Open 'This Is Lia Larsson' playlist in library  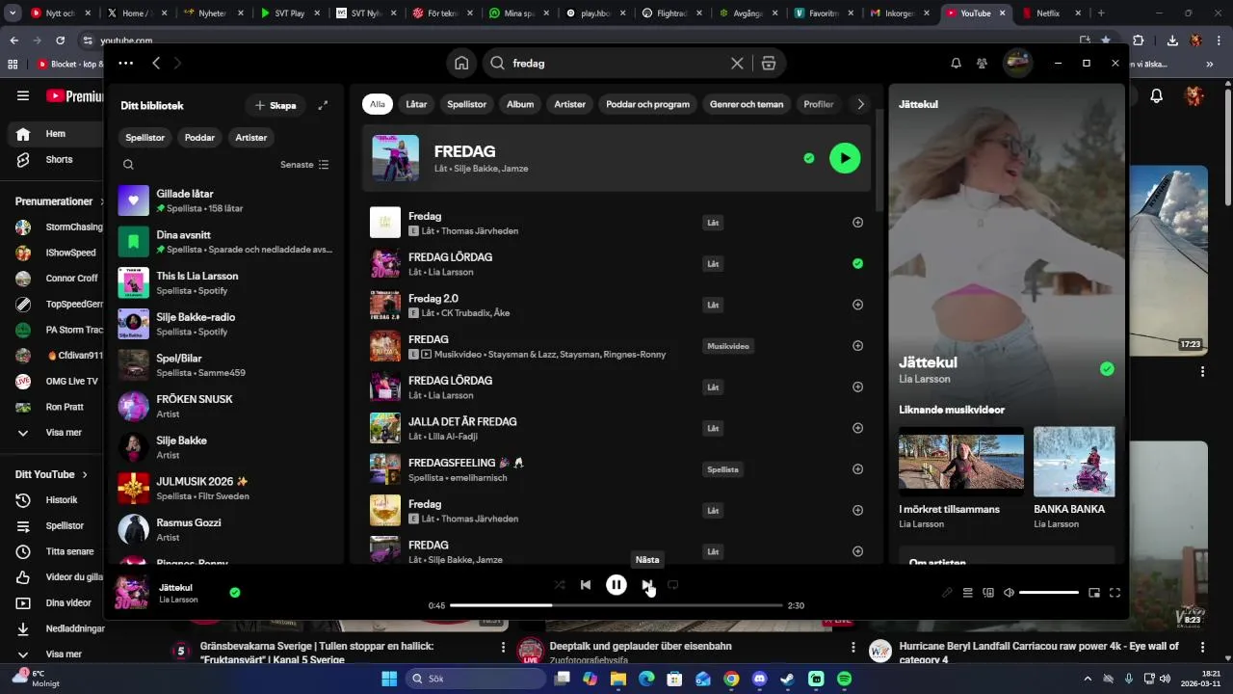pos(225,282)
